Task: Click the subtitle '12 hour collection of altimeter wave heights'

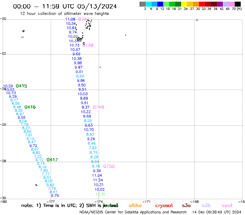Action: (64, 14)
